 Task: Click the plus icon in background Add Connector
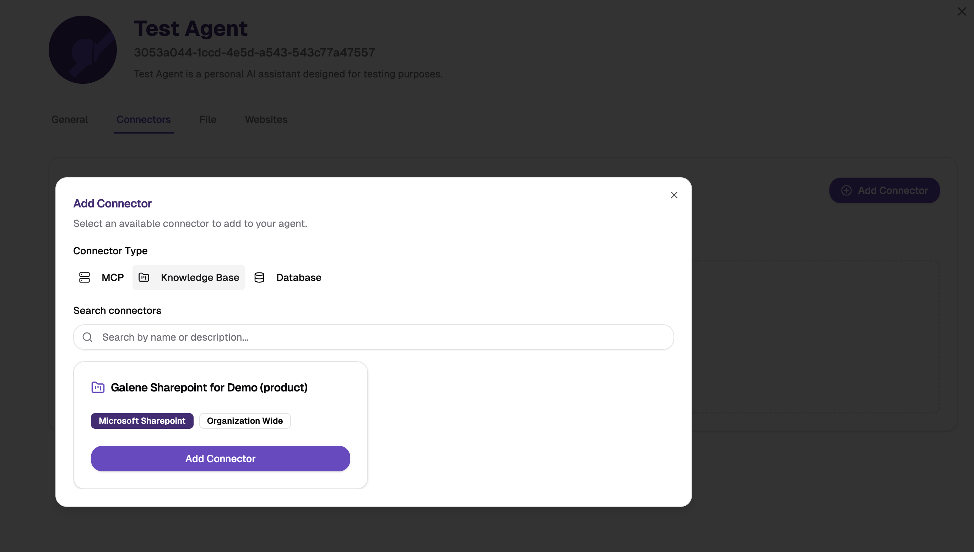846,190
